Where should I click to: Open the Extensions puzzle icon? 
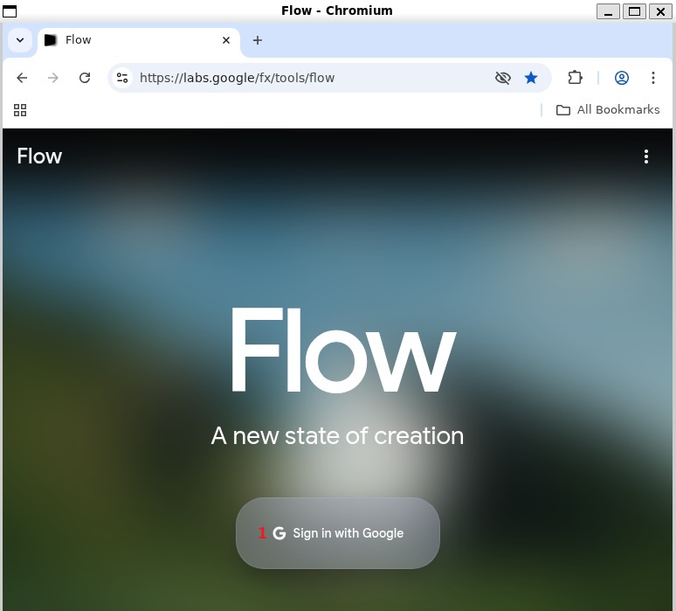tap(575, 78)
